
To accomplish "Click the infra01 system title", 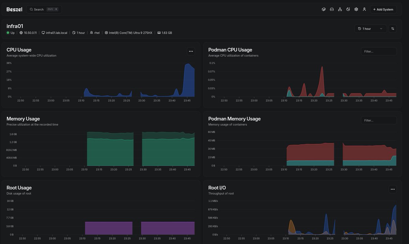I will tap(15, 26).
